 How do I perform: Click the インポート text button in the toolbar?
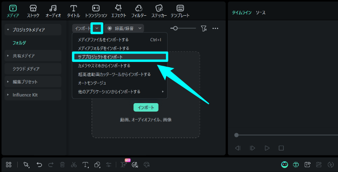coord(83,28)
